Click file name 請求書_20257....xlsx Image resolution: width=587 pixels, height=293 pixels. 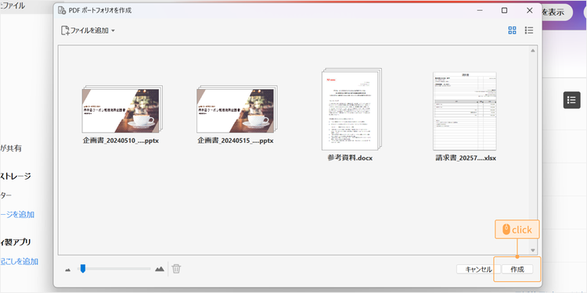(x=466, y=158)
